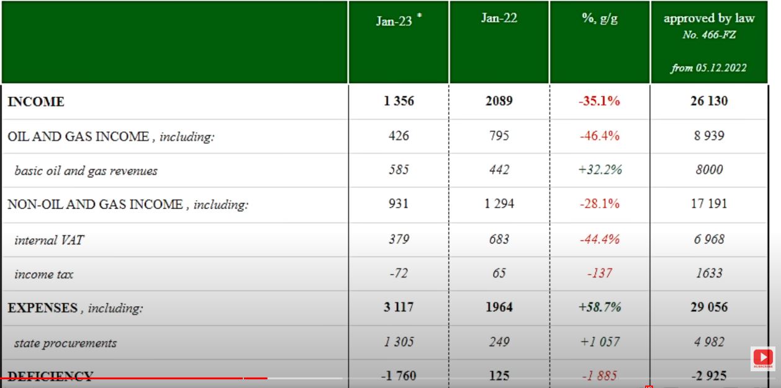Select the 'OIL AND GAS INCOME' row label
The height and width of the screenshot is (388, 781).
point(78,137)
